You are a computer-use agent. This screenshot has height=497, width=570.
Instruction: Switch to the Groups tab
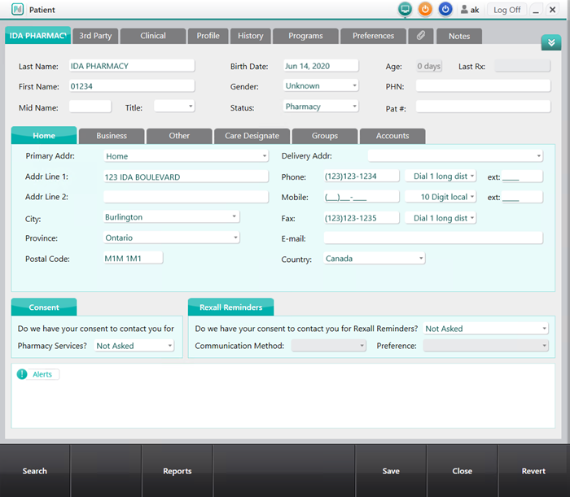[x=325, y=136]
